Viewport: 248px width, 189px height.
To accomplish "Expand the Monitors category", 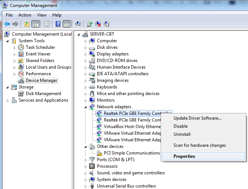I will pyautogui.click(x=85, y=101).
